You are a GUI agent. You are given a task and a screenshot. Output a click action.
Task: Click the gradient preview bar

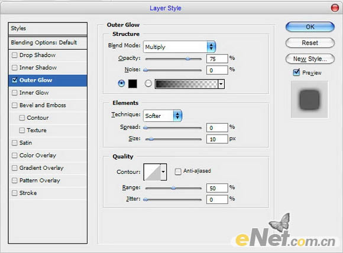click(186, 84)
